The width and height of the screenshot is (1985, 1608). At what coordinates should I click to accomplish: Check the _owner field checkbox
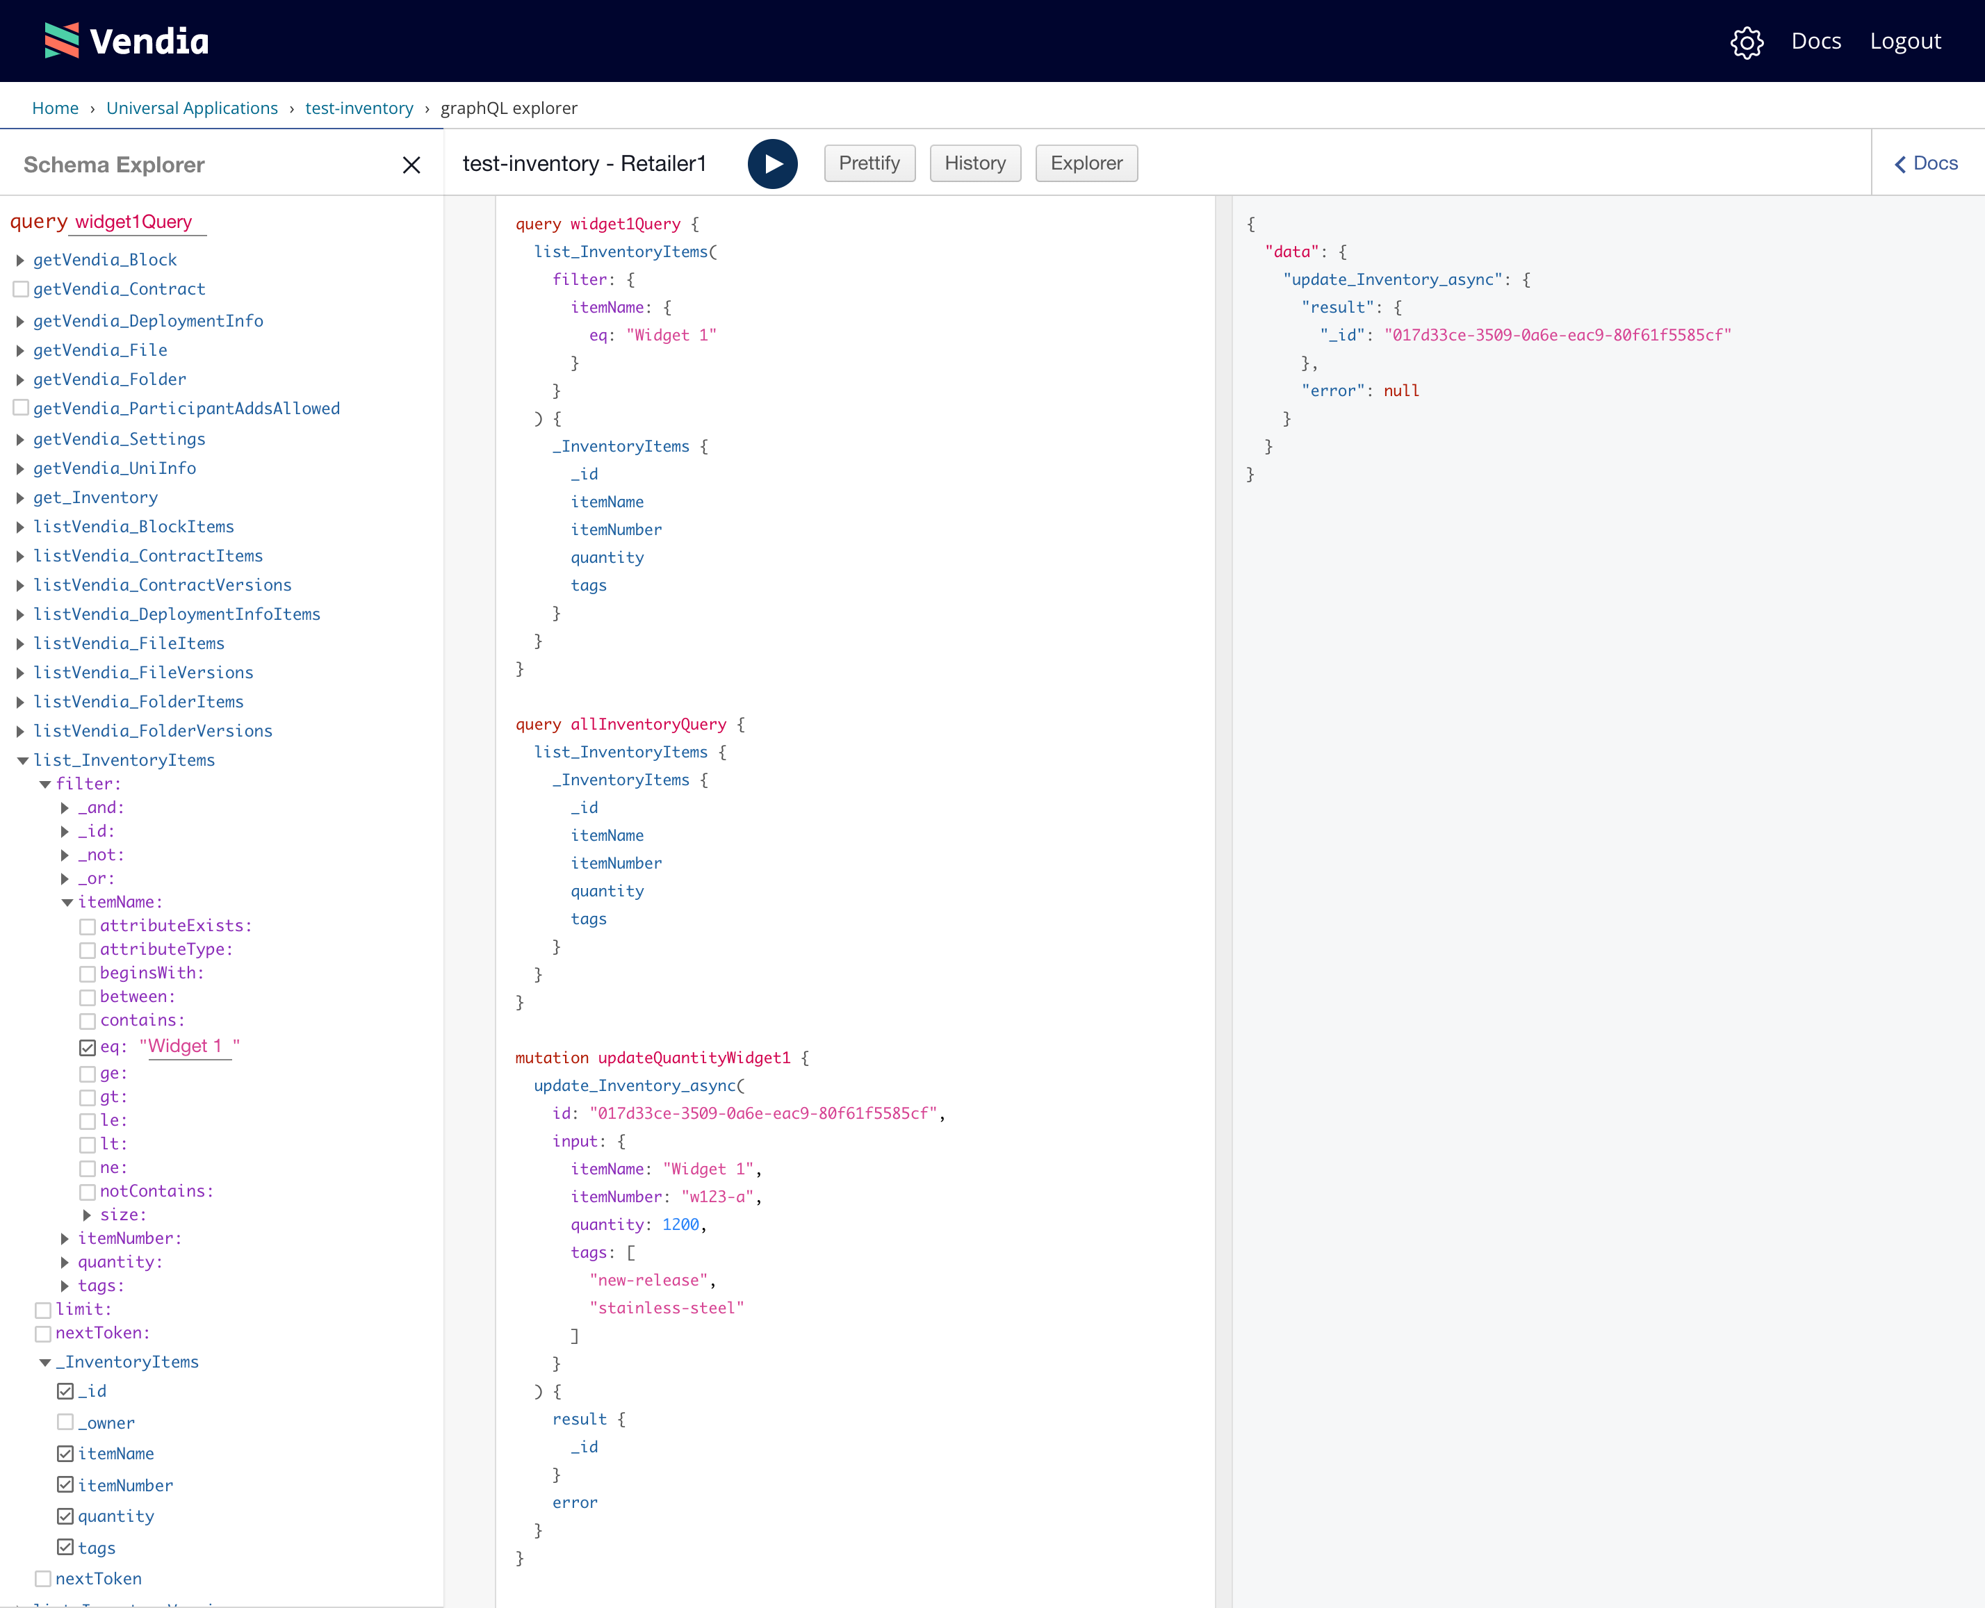(65, 1422)
